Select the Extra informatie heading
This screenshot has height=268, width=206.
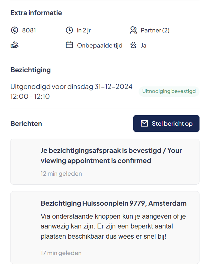click(x=36, y=13)
